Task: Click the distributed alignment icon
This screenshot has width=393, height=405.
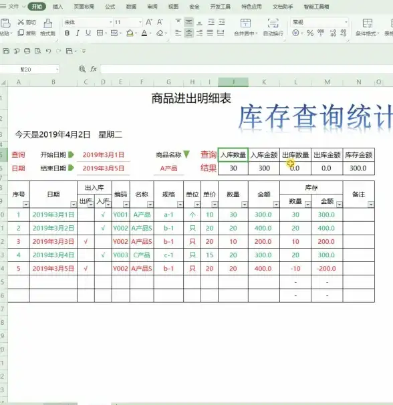Action: [221, 33]
